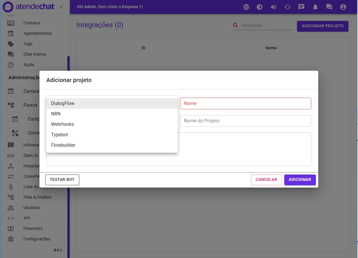Image resolution: width=358 pixels, height=258 pixels.
Task: Click the refresh sync icon
Action: pyautogui.click(x=287, y=7)
